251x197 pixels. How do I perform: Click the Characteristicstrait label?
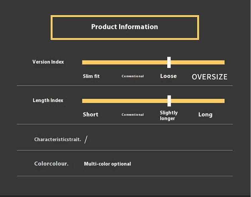pos(58,139)
